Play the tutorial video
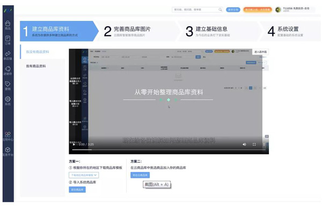 coord(74,144)
